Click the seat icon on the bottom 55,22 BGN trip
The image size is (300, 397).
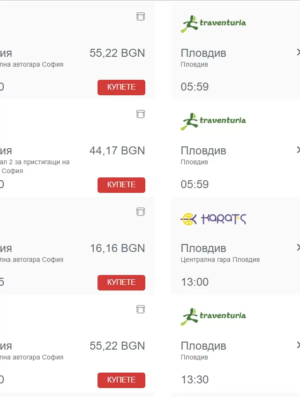click(x=141, y=309)
